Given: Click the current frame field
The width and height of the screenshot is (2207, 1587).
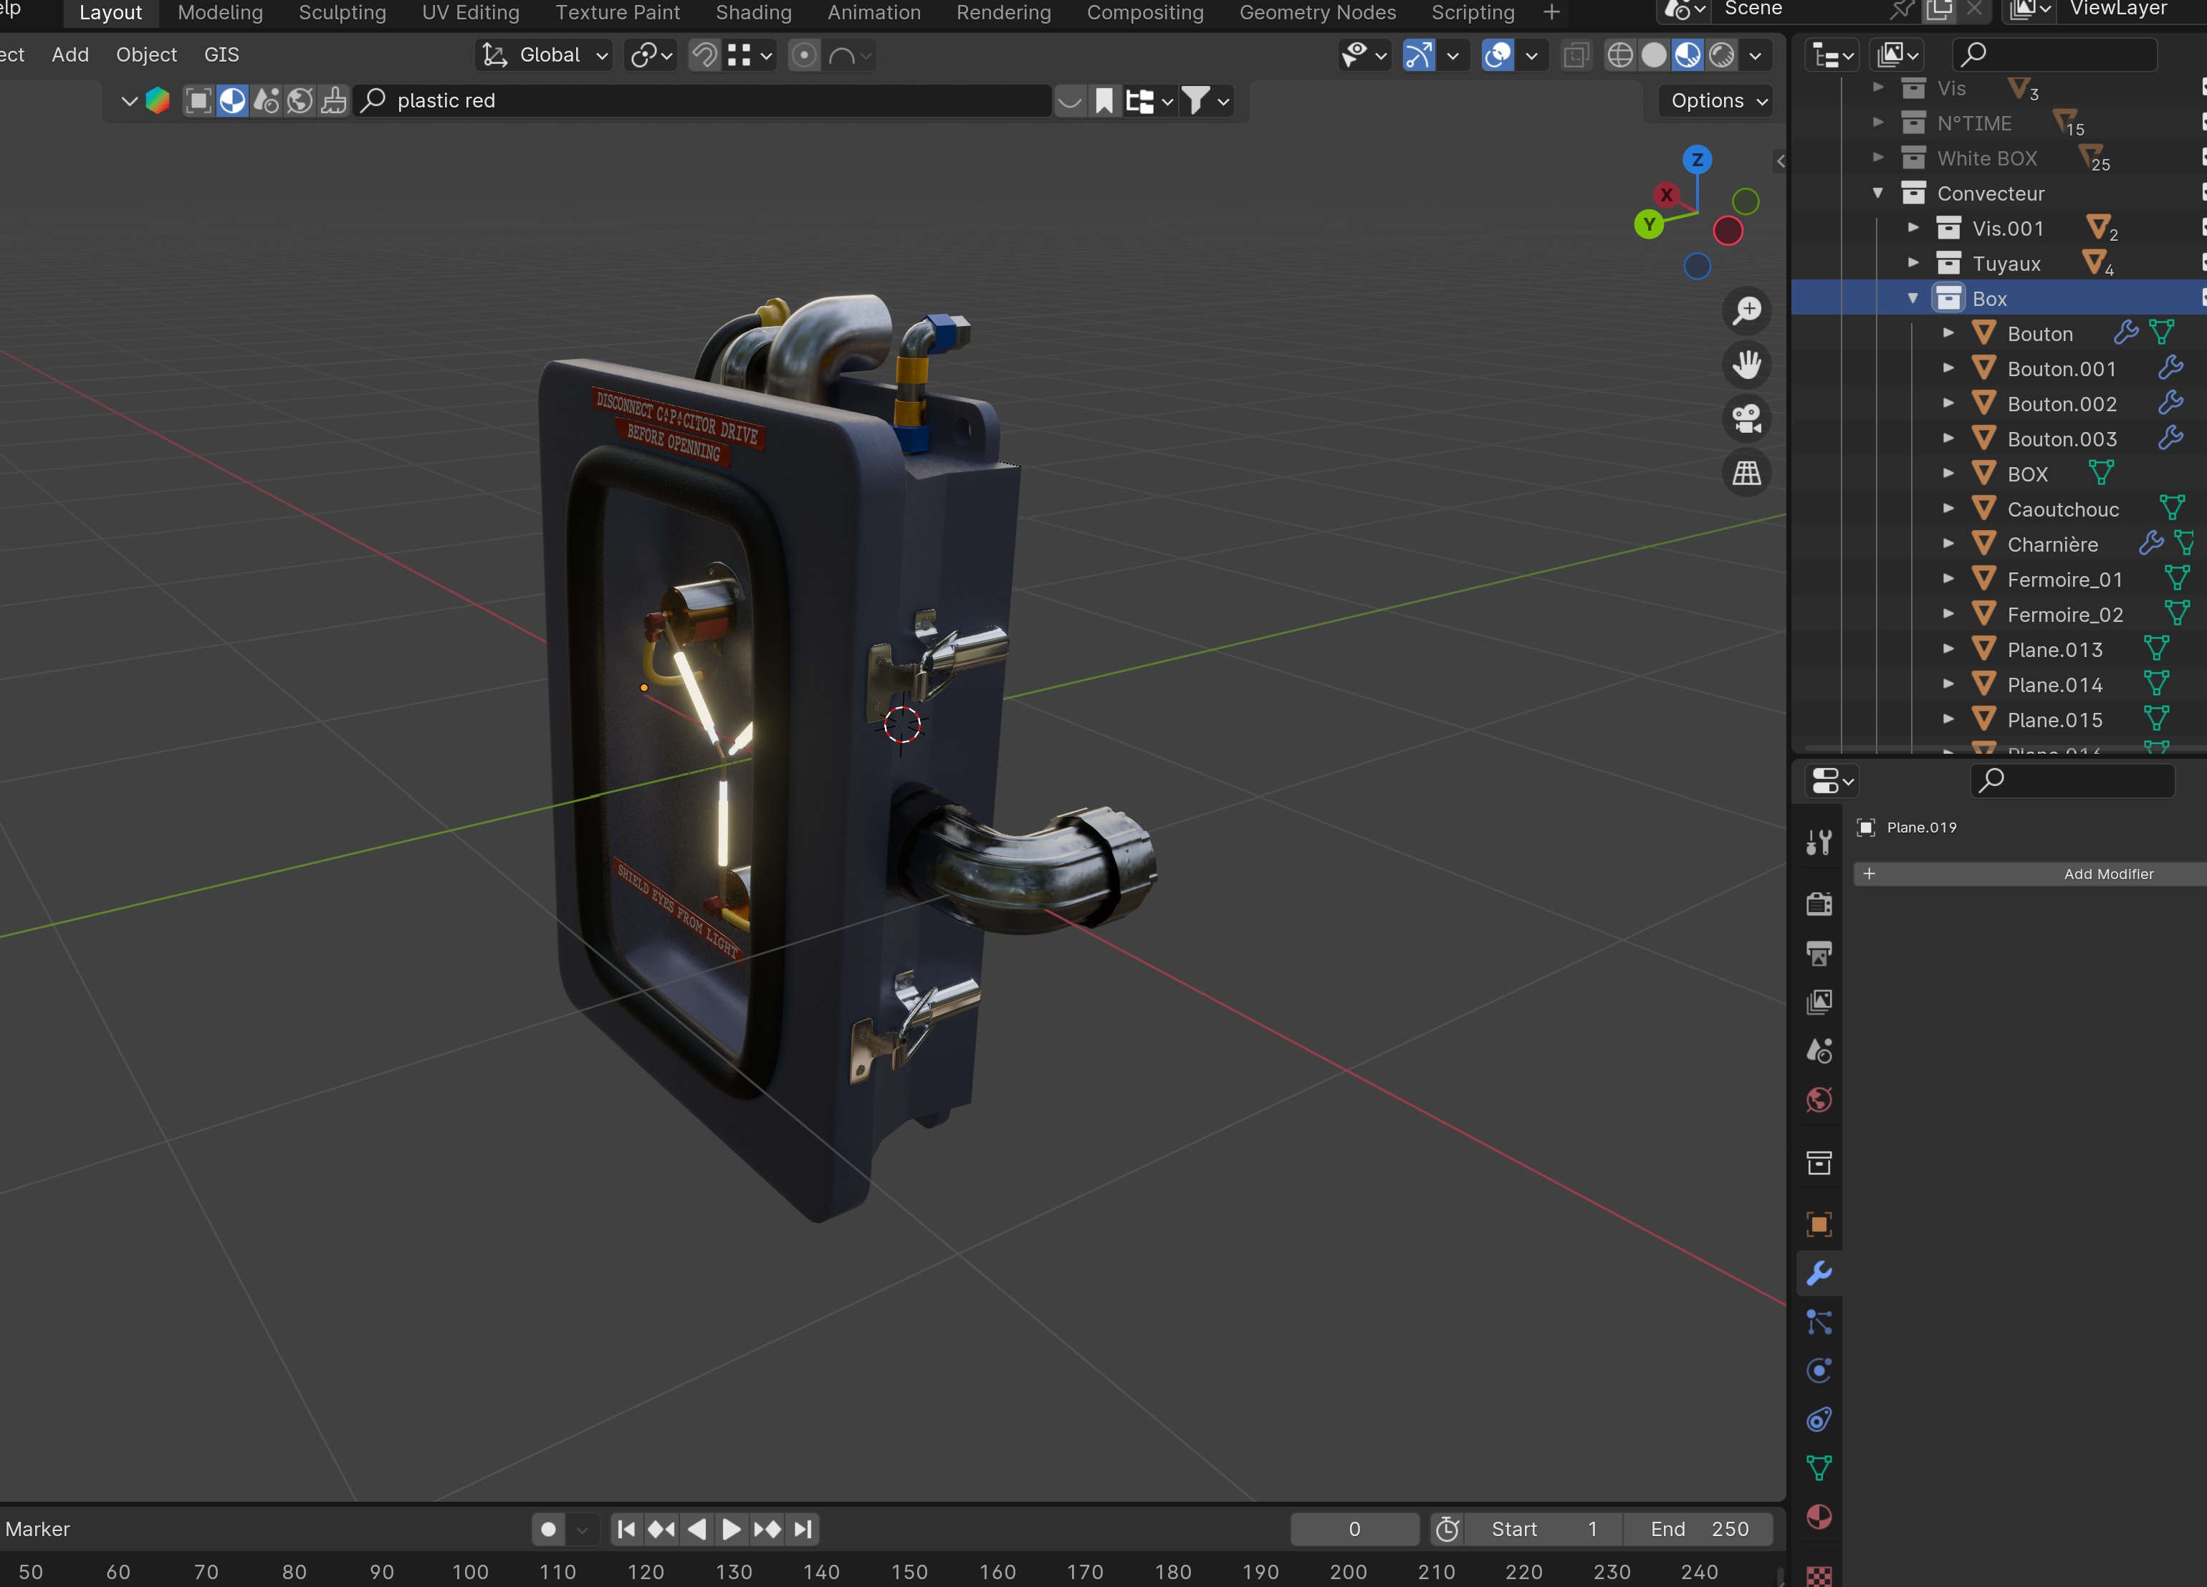Looking at the screenshot, I should (1354, 1529).
